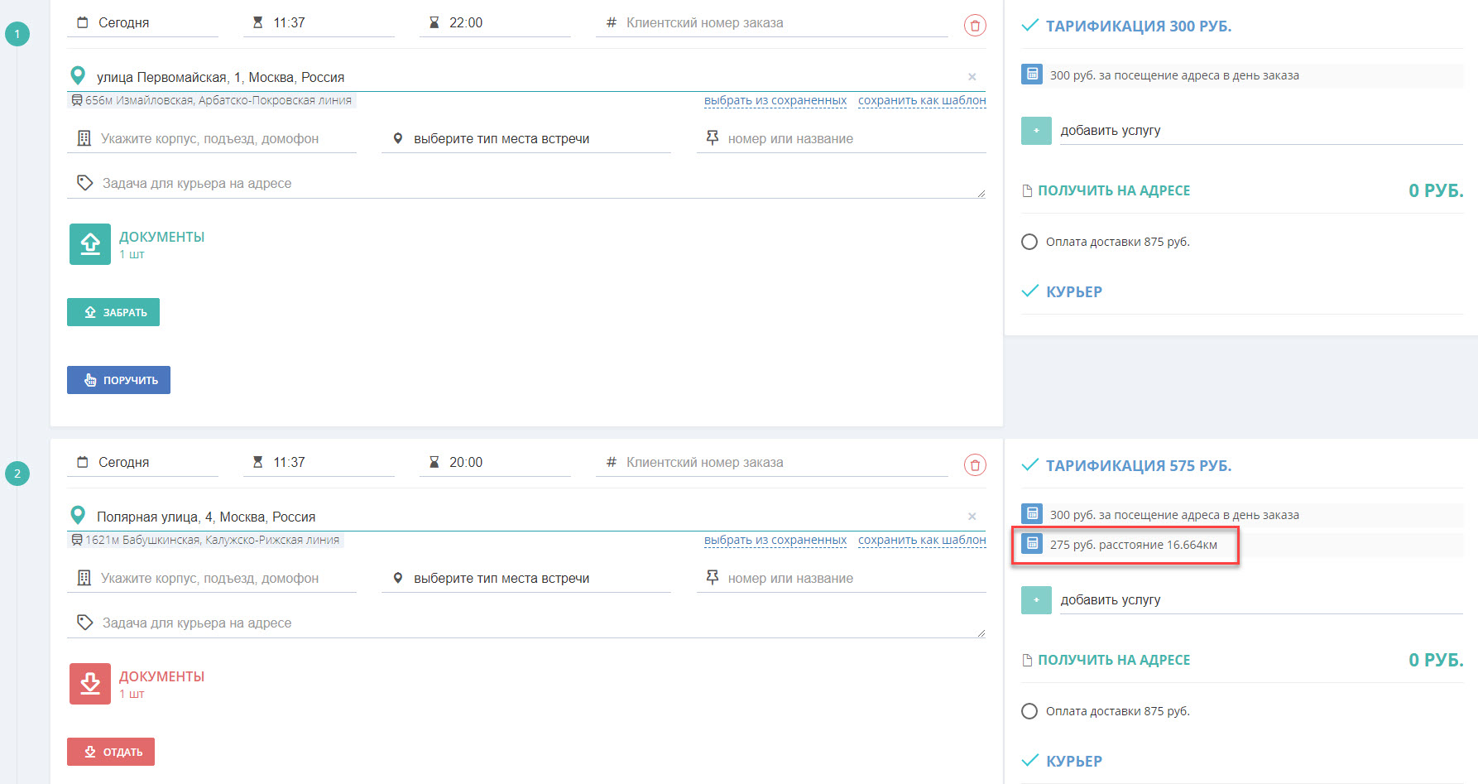Screen dimensions: 1478x784
Task: Clear the улица Первомайская address with the x
Action: tap(972, 77)
